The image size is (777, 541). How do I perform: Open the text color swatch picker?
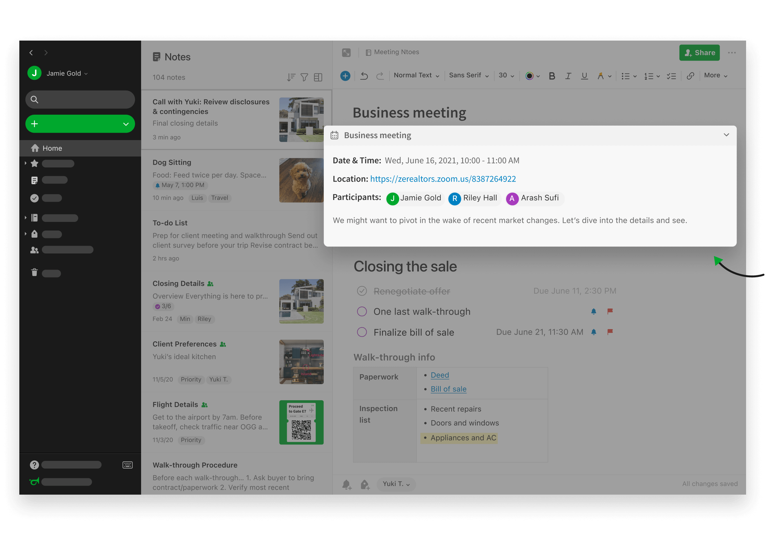532,76
